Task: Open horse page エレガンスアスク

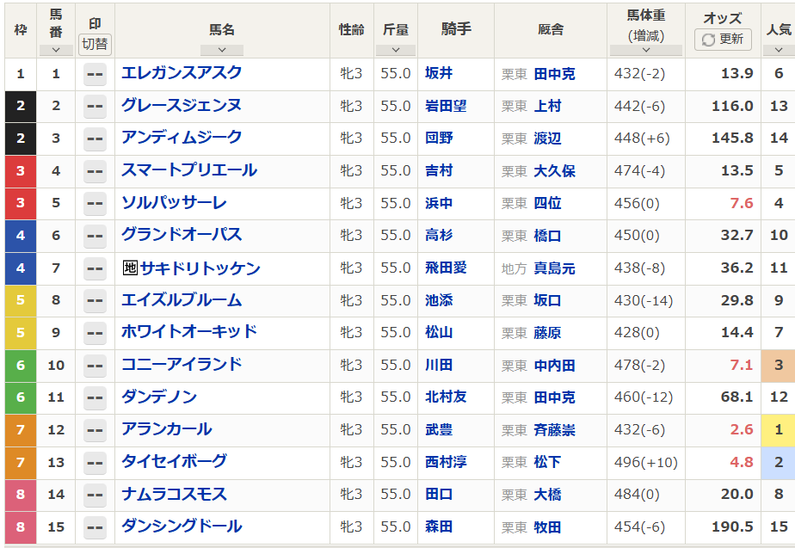Action: point(182,73)
